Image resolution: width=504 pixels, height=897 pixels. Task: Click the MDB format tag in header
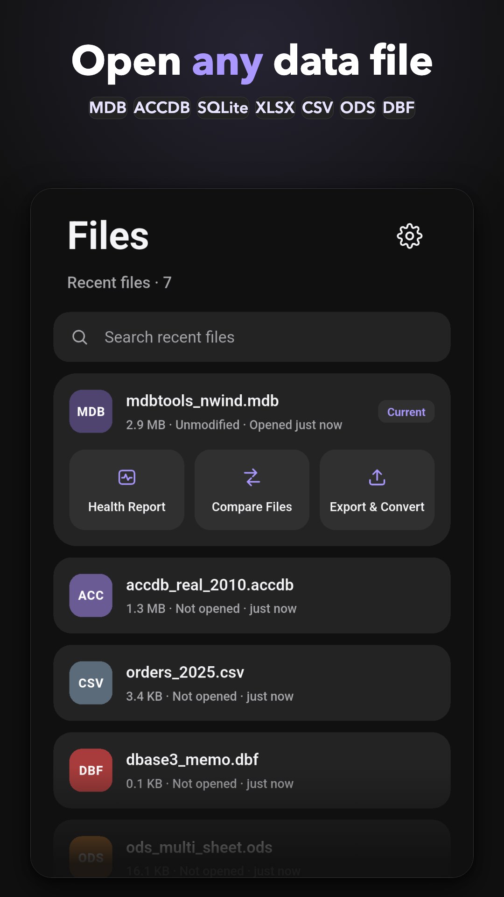pos(108,108)
